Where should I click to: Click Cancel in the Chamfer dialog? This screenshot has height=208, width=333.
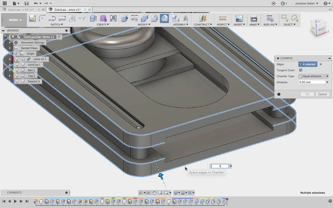(322, 94)
